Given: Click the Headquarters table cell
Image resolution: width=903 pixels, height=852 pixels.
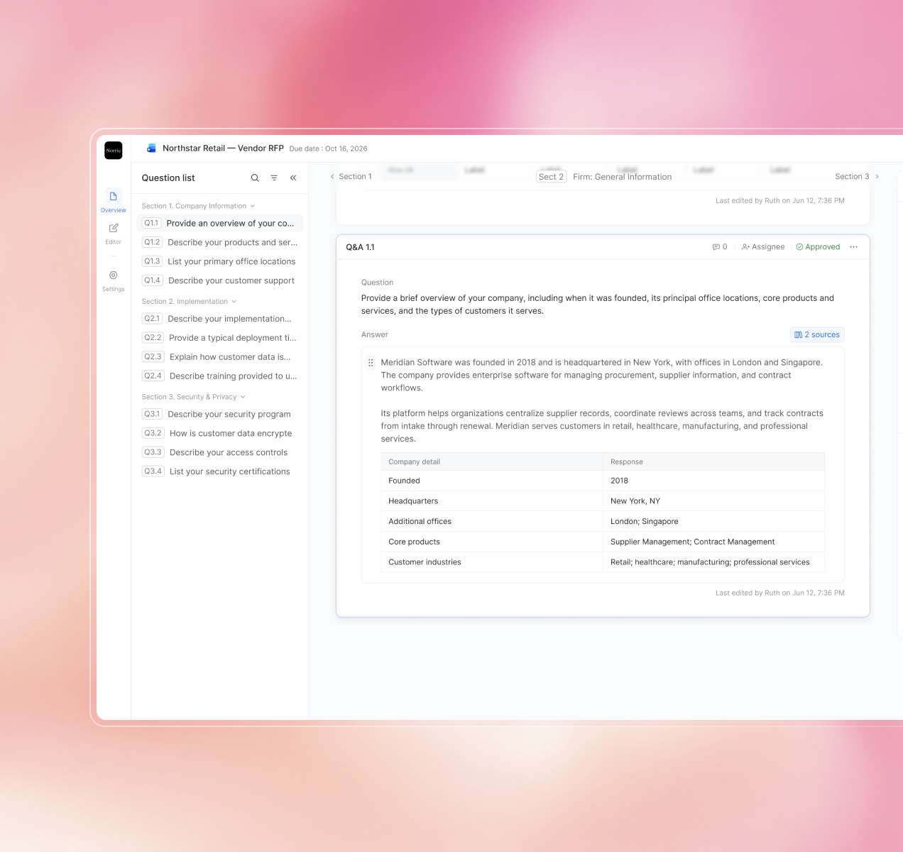Looking at the screenshot, I should coord(491,501).
